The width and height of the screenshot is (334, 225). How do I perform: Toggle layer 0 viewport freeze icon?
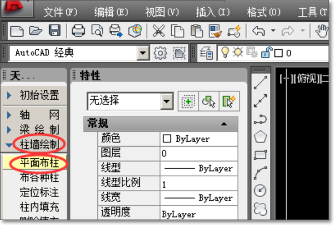coord(252,53)
